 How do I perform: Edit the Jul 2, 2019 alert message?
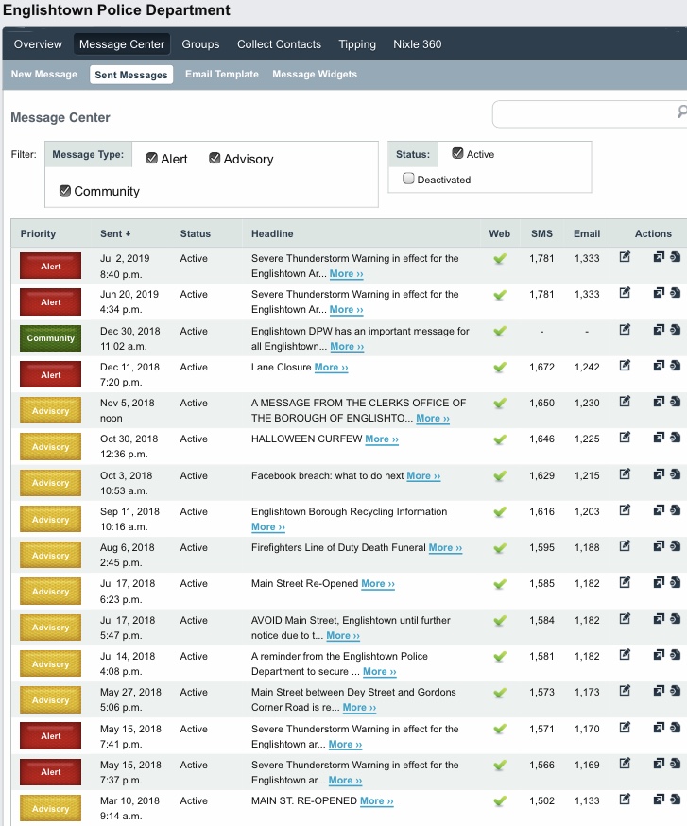coord(625,257)
